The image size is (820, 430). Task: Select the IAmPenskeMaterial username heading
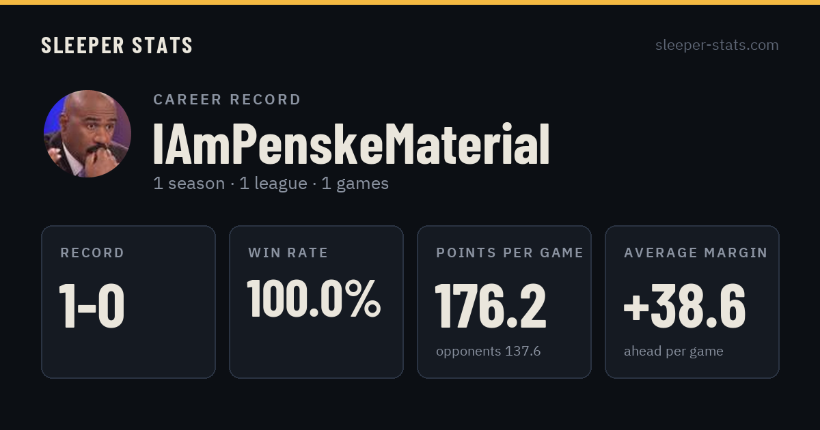[x=351, y=145]
